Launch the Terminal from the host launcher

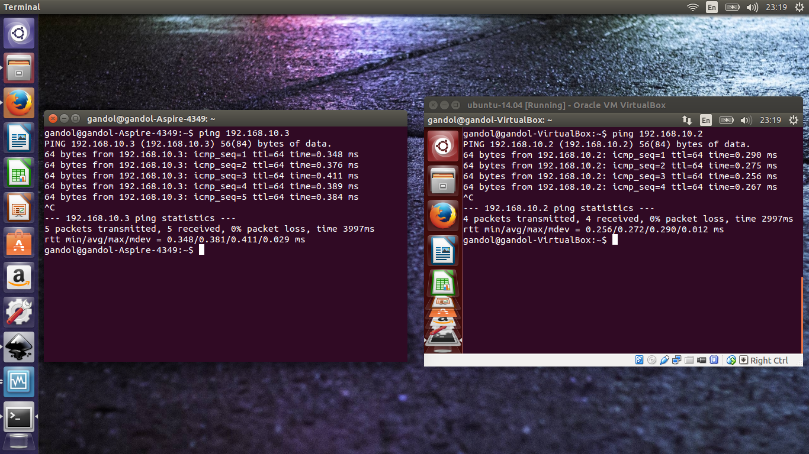click(x=19, y=417)
